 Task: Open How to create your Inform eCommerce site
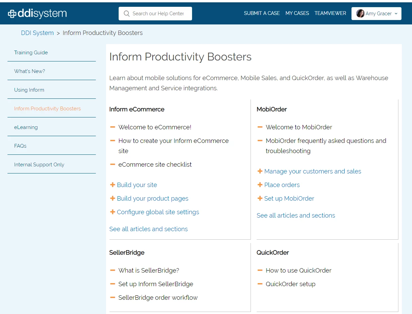point(173,146)
